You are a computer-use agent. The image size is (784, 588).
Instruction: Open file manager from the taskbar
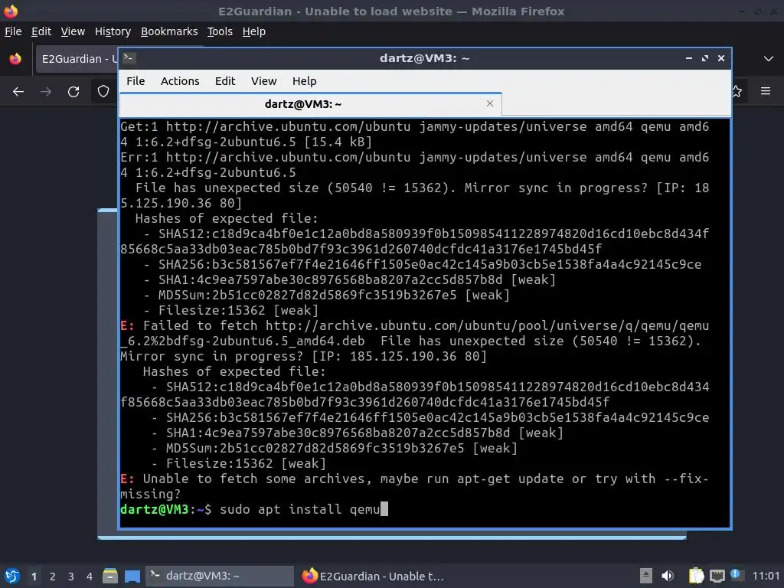pyautogui.click(x=110, y=576)
